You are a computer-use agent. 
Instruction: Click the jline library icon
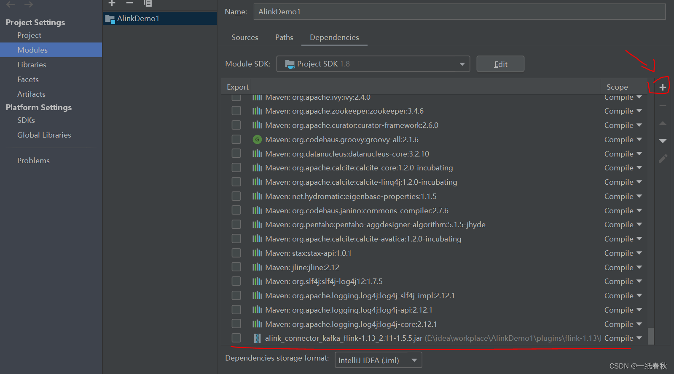point(257,267)
